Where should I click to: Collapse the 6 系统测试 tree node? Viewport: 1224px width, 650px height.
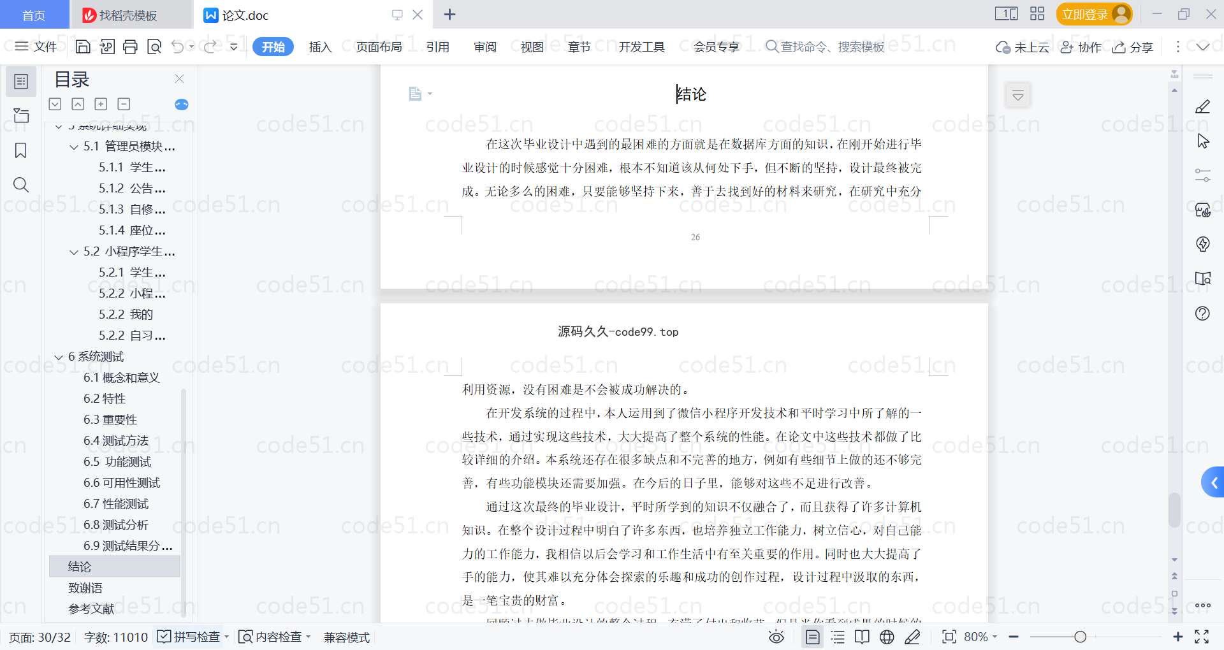(59, 357)
